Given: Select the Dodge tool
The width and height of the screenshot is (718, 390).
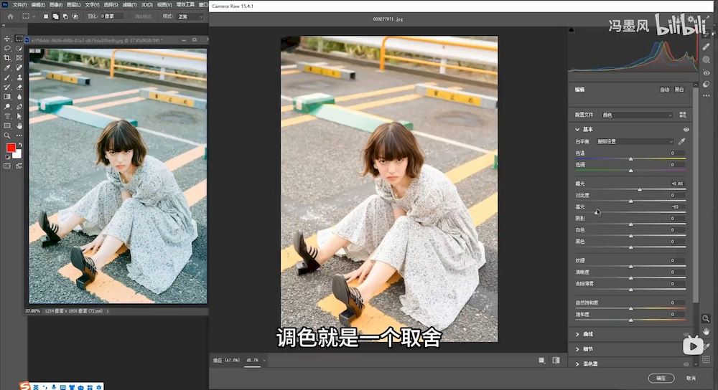Looking at the screenshot, I should (7, 107).
